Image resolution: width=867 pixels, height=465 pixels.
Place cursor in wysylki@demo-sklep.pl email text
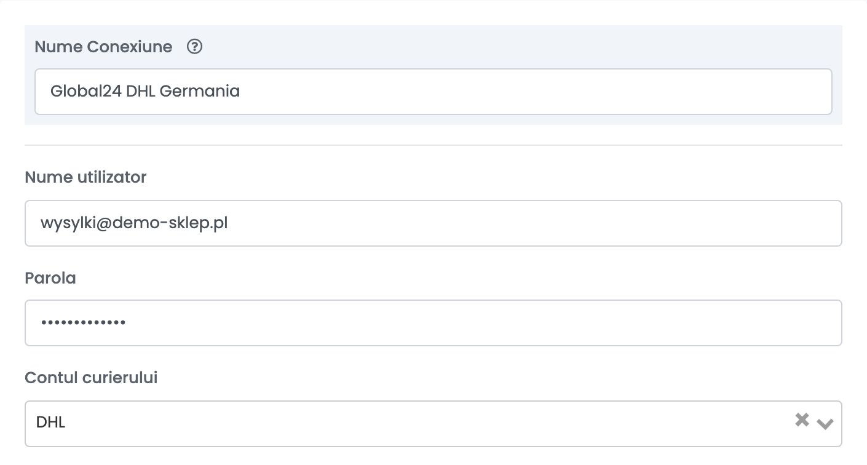pos(134,223)
